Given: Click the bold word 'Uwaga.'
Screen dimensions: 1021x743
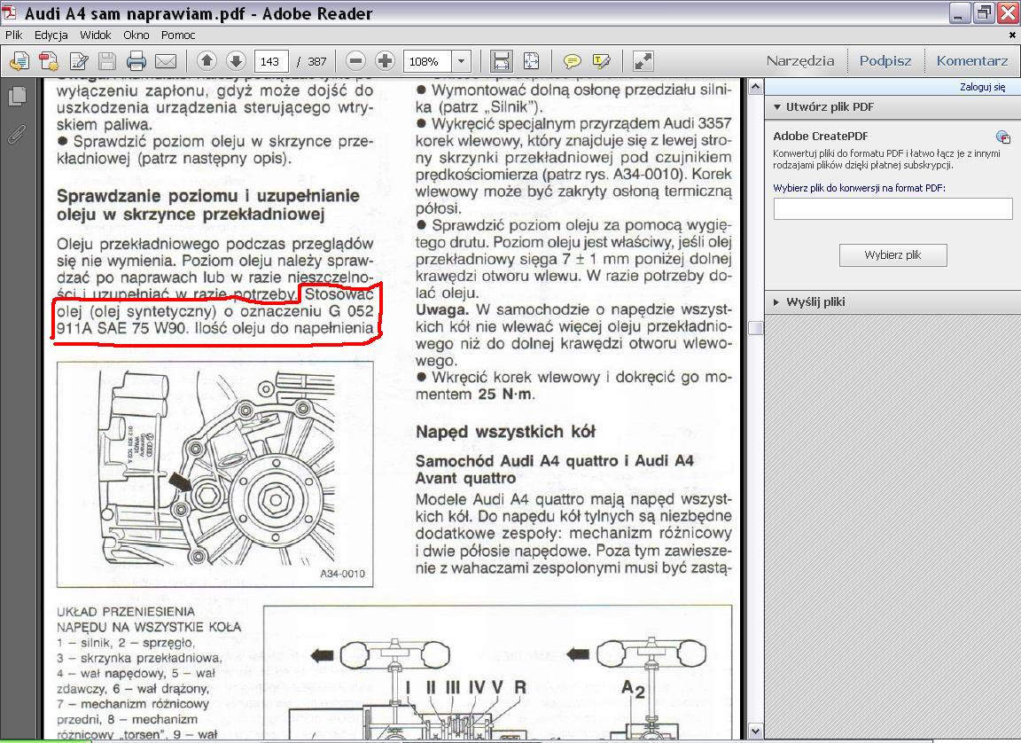Looking at the screenshot, I should [442, 310].
